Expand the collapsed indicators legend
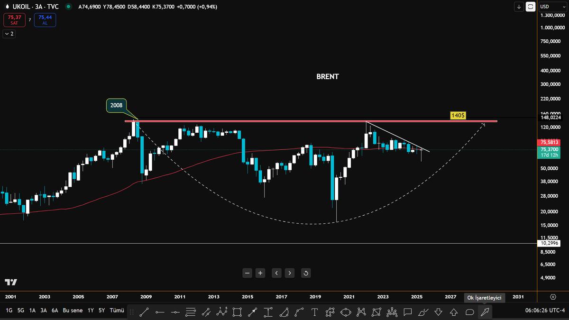 (x=9, y=34)
